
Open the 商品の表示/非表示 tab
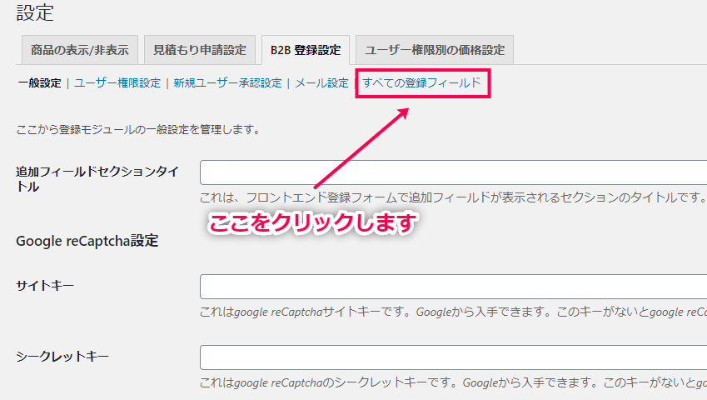coord(80,50)
